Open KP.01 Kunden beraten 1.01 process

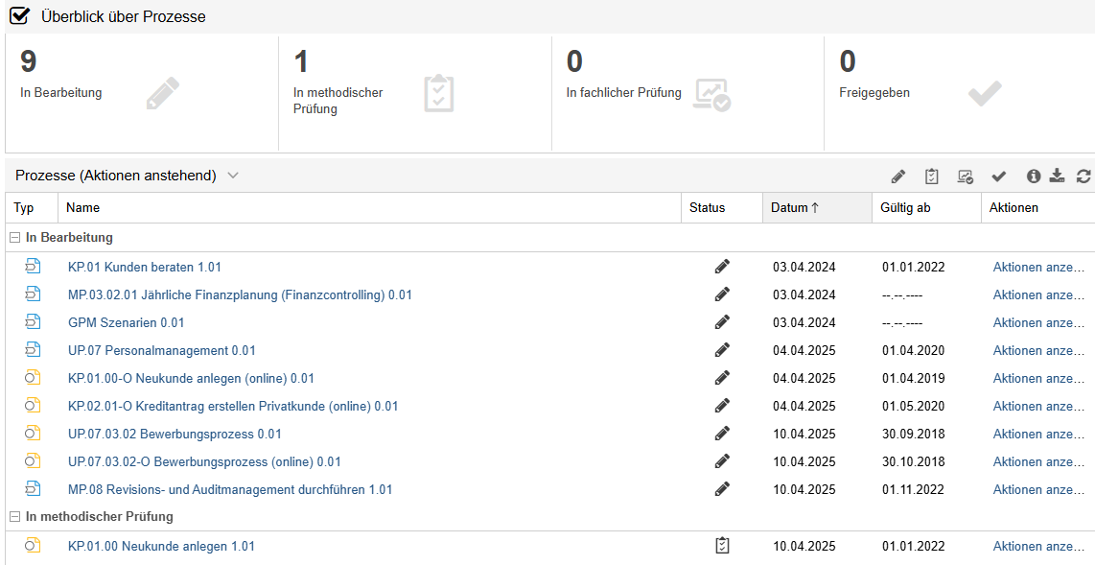click(x=144, y=267)
